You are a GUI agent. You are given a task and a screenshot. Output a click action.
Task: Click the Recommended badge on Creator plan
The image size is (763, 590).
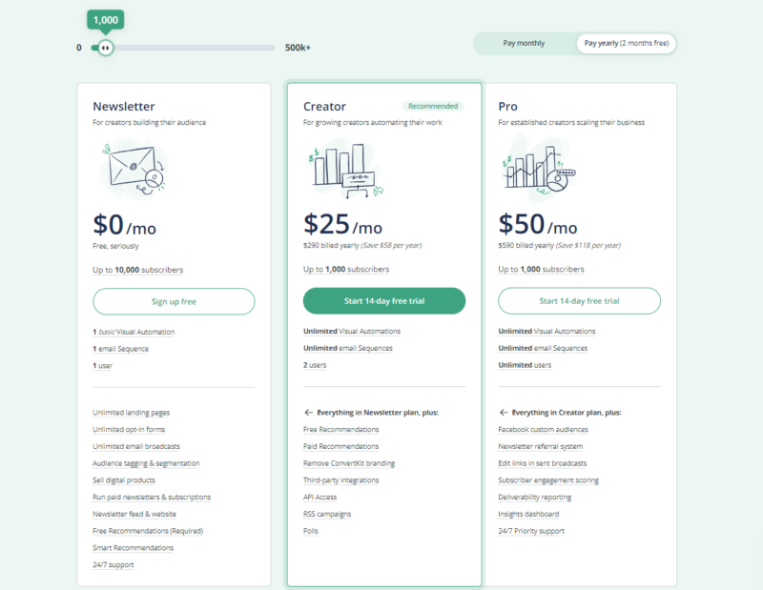click(434, 106)
